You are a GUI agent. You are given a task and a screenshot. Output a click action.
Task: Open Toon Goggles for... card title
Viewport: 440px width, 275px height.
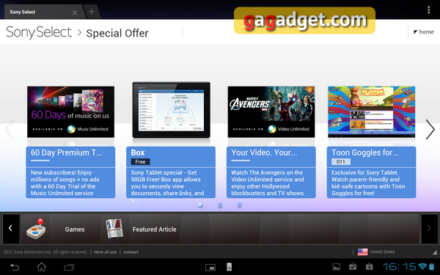pyautogui.click(x=364, y=153)
